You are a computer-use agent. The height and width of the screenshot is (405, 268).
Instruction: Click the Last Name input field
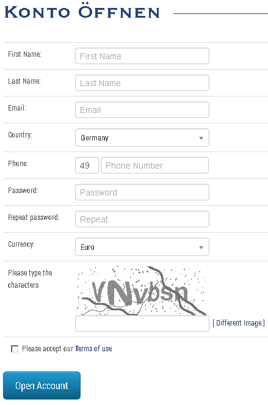click(142, 82)
